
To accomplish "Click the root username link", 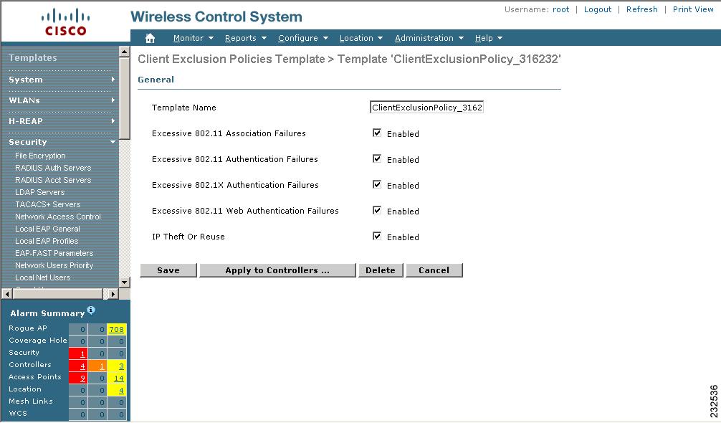I will 560,9.
